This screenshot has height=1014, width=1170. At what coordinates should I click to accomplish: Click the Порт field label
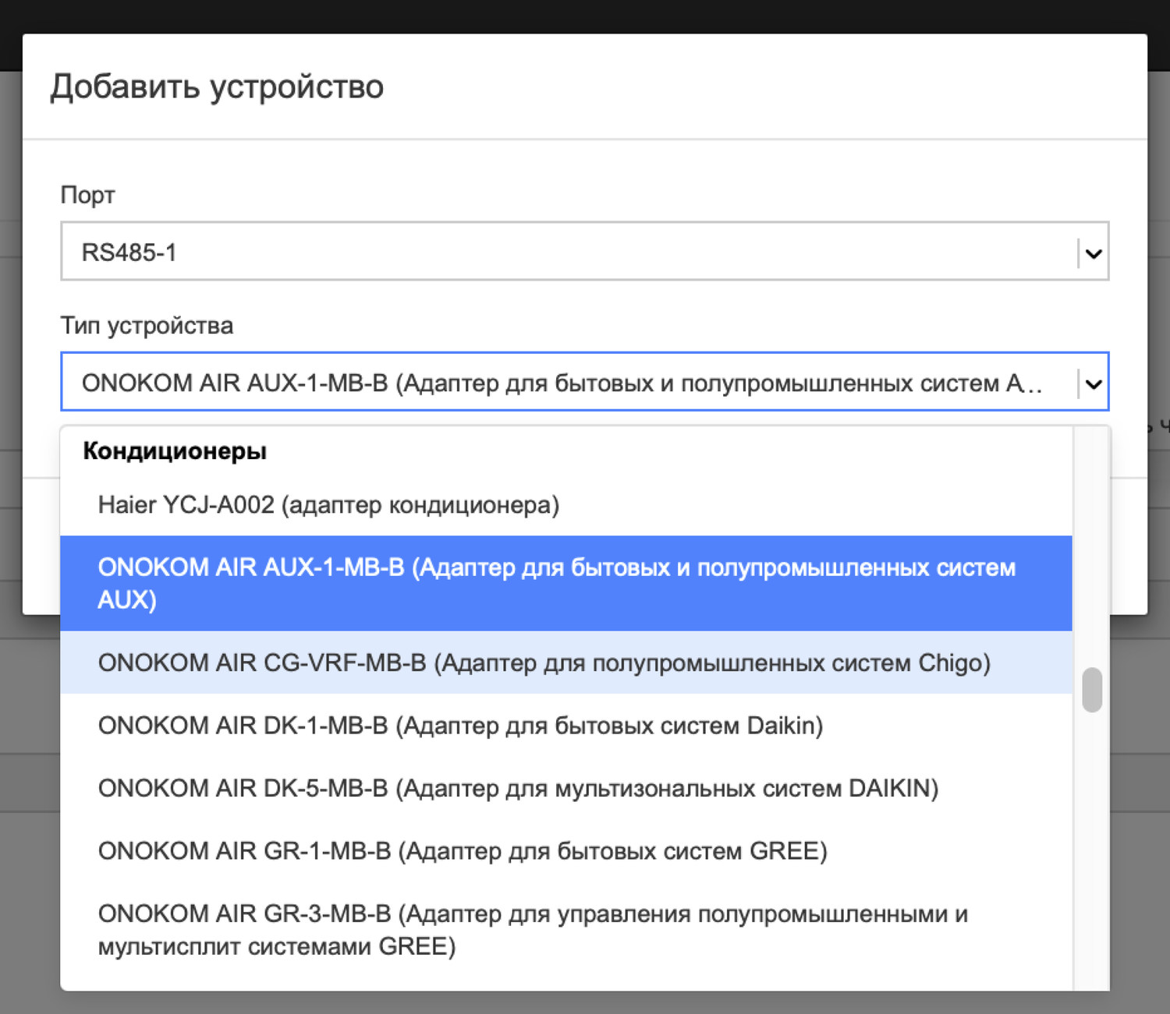pyautogui.click(x=87, y=195)
